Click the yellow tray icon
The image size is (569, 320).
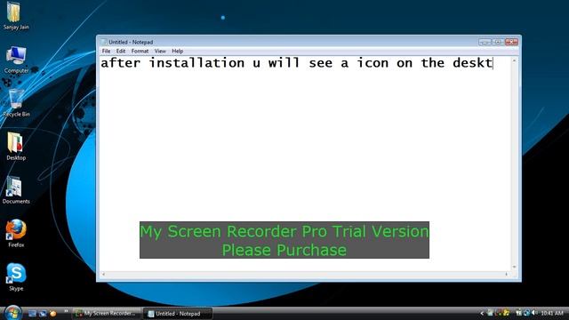[506, 313]
